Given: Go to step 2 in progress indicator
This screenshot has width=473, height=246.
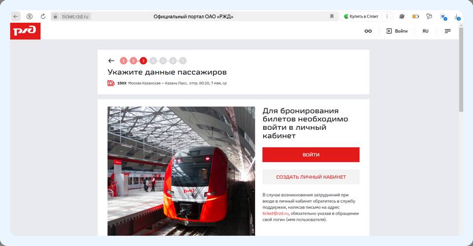Looking at the screenshot, I should click(x=134, y=61).
